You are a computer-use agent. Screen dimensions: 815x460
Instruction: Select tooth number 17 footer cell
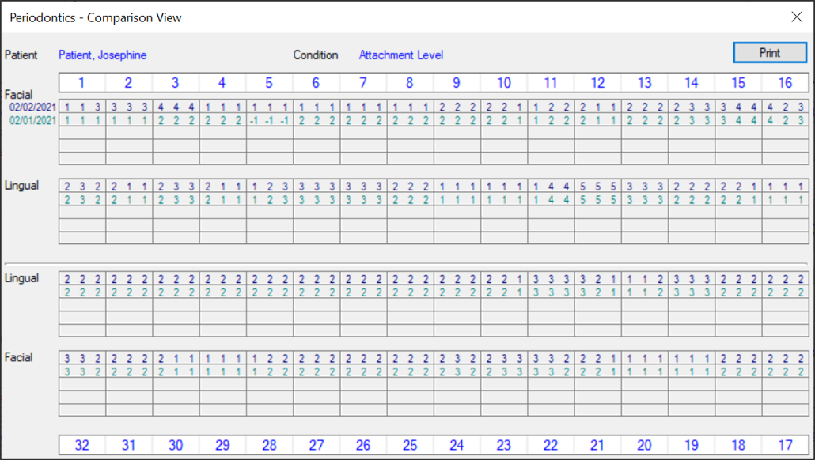coord(785,445)
